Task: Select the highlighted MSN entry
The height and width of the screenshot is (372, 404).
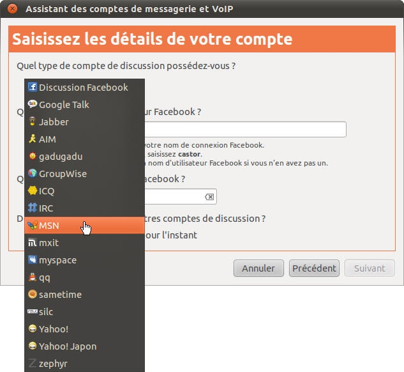Action: pos(84,226)
